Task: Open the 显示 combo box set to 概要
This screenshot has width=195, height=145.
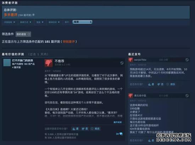Action: pyautogui.click(x=82, y=22)
